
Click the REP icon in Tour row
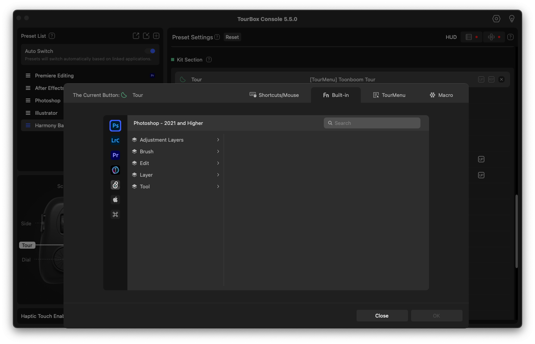[491, 79]
